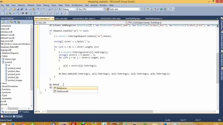Select DataSourceID from the IntelliSense list
The image size is (223, 125).
point(75,91)
